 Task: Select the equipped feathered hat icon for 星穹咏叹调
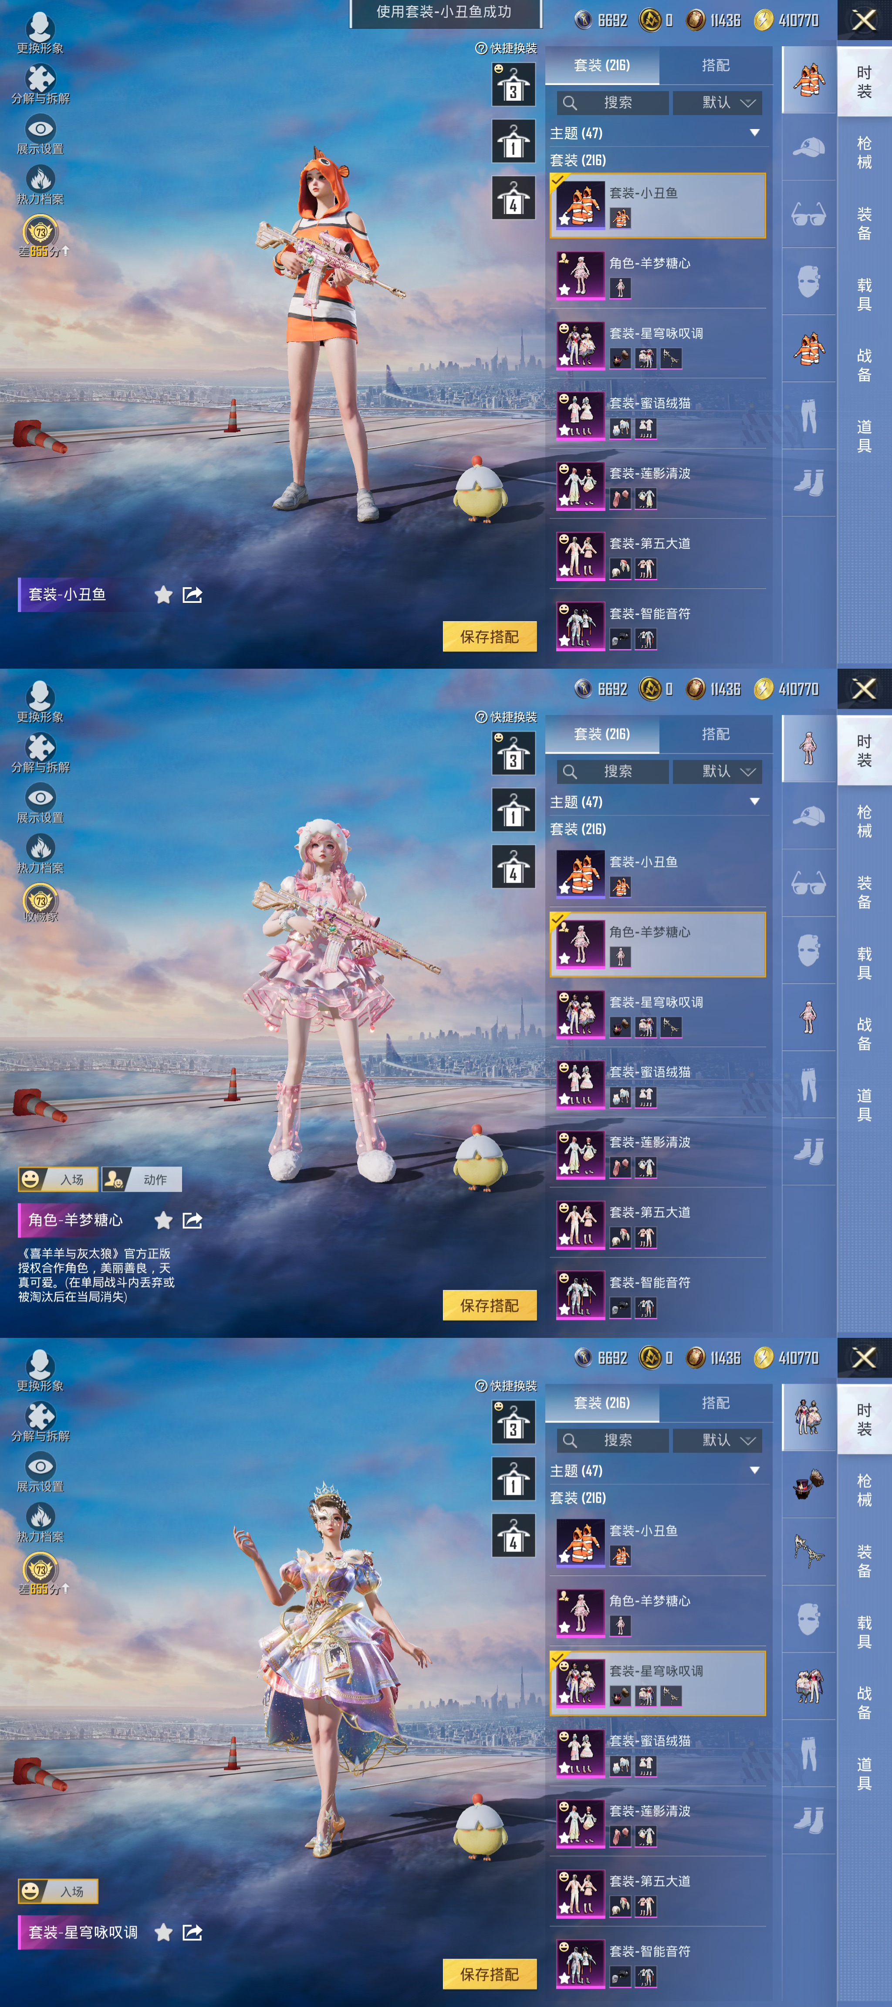pyautogui.click(x=809, y=1484)
